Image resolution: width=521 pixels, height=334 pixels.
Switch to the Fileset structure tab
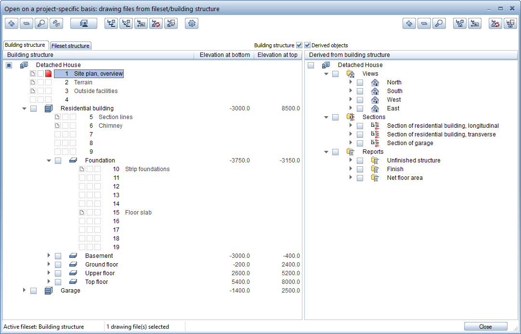(70, 46)
